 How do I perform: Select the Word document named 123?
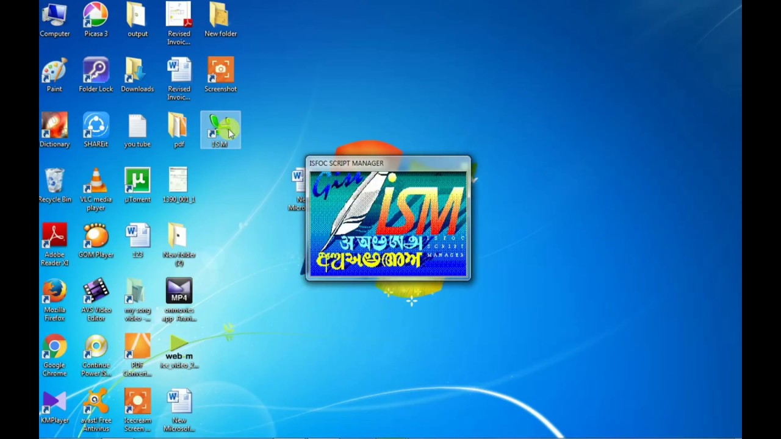[137, 241]
